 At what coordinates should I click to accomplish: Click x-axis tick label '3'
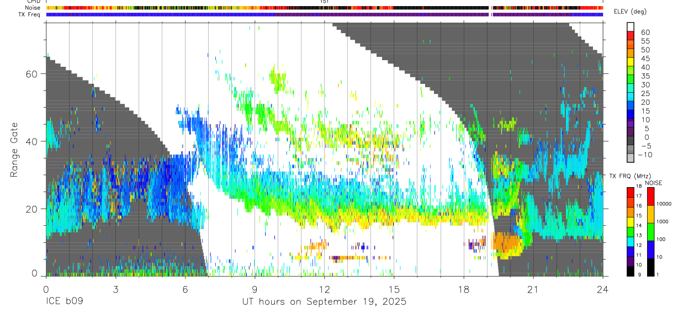[115, 290]
